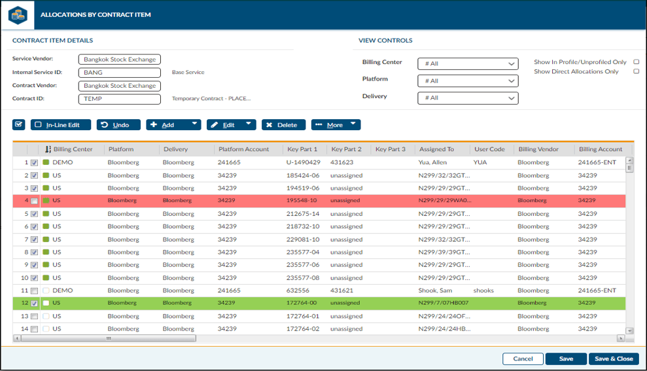Click the Contract ID field showing TEMP

click(x=120, y=99)
